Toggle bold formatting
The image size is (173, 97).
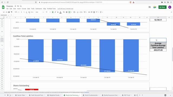pos(53,12)
